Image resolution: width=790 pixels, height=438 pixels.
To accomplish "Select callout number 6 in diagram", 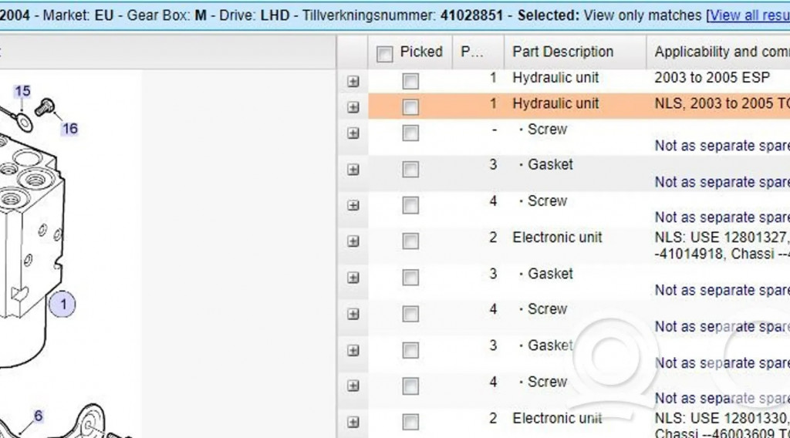I will pos(38,416).
